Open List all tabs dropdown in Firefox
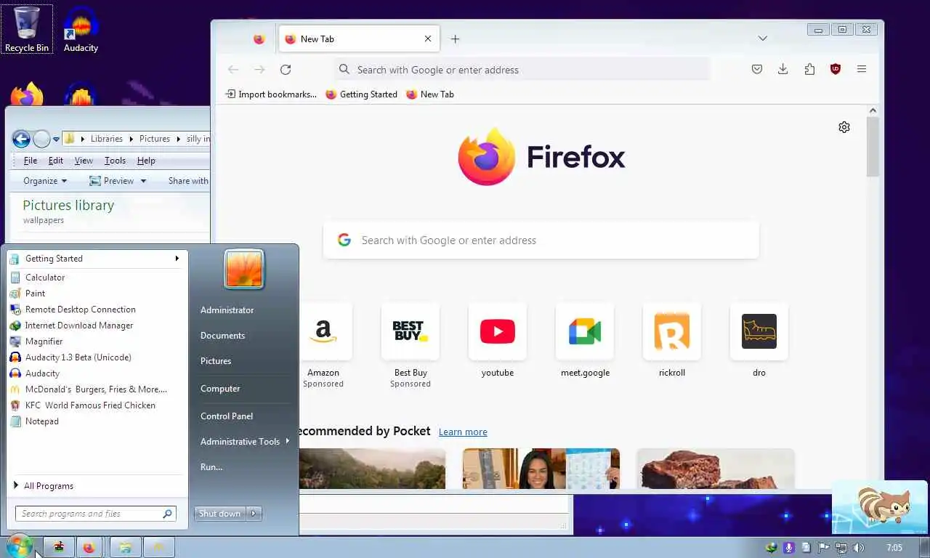Screen dimensions: 930x558 [x=762, y=39]
